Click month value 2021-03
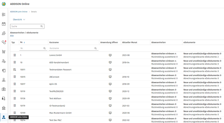Viewport: 224px width, 123px height. pos(126,106)
